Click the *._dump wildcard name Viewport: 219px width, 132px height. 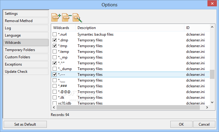65,69
